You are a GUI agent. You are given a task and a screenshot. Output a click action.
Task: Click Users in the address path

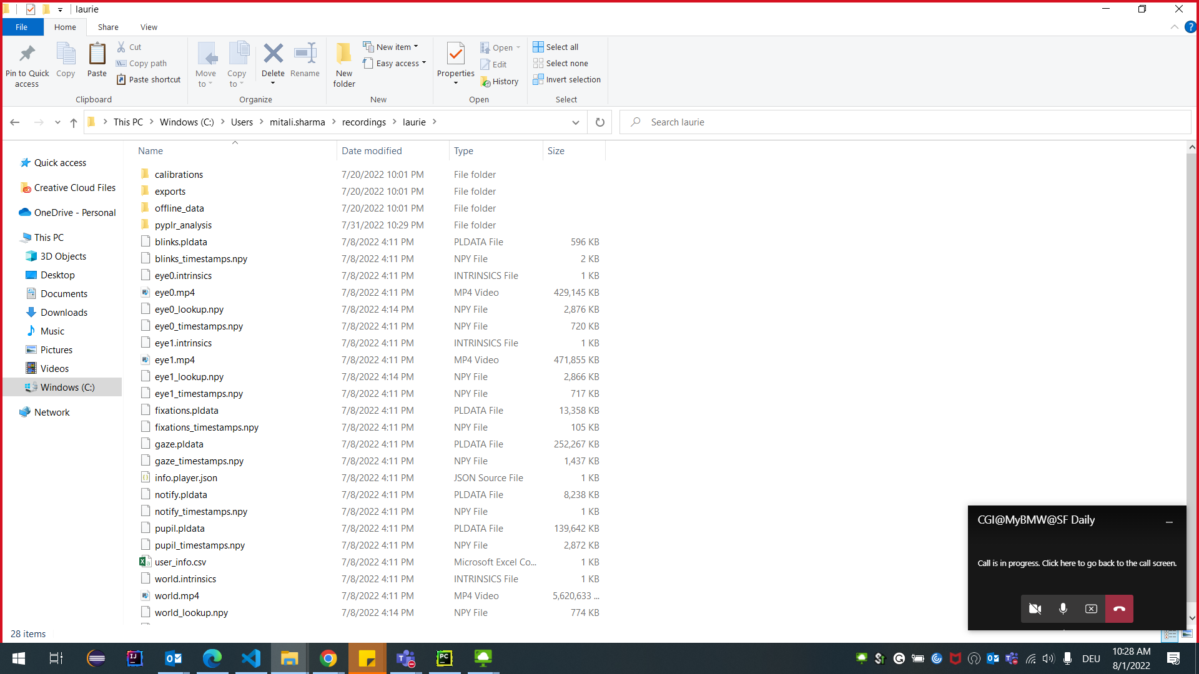[x=242, y=122]
